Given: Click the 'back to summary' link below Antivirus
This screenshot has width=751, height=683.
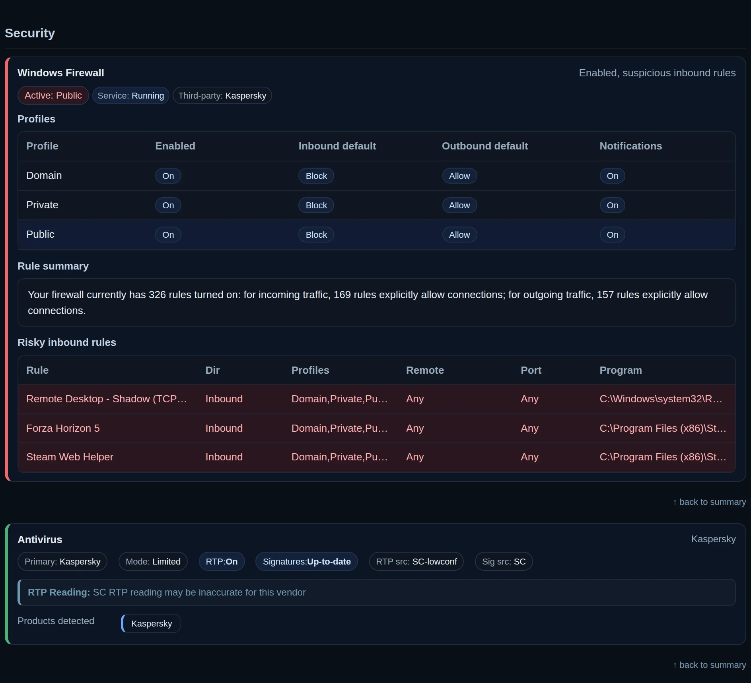Looking at the screenshot, I should pyautogui.click(x=709, y=665).
